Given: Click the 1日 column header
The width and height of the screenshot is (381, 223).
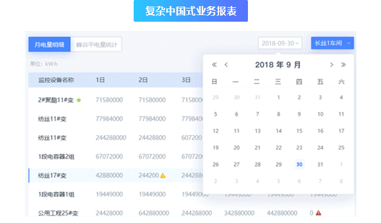Looking at the screenshot, I should click(100, 80).
